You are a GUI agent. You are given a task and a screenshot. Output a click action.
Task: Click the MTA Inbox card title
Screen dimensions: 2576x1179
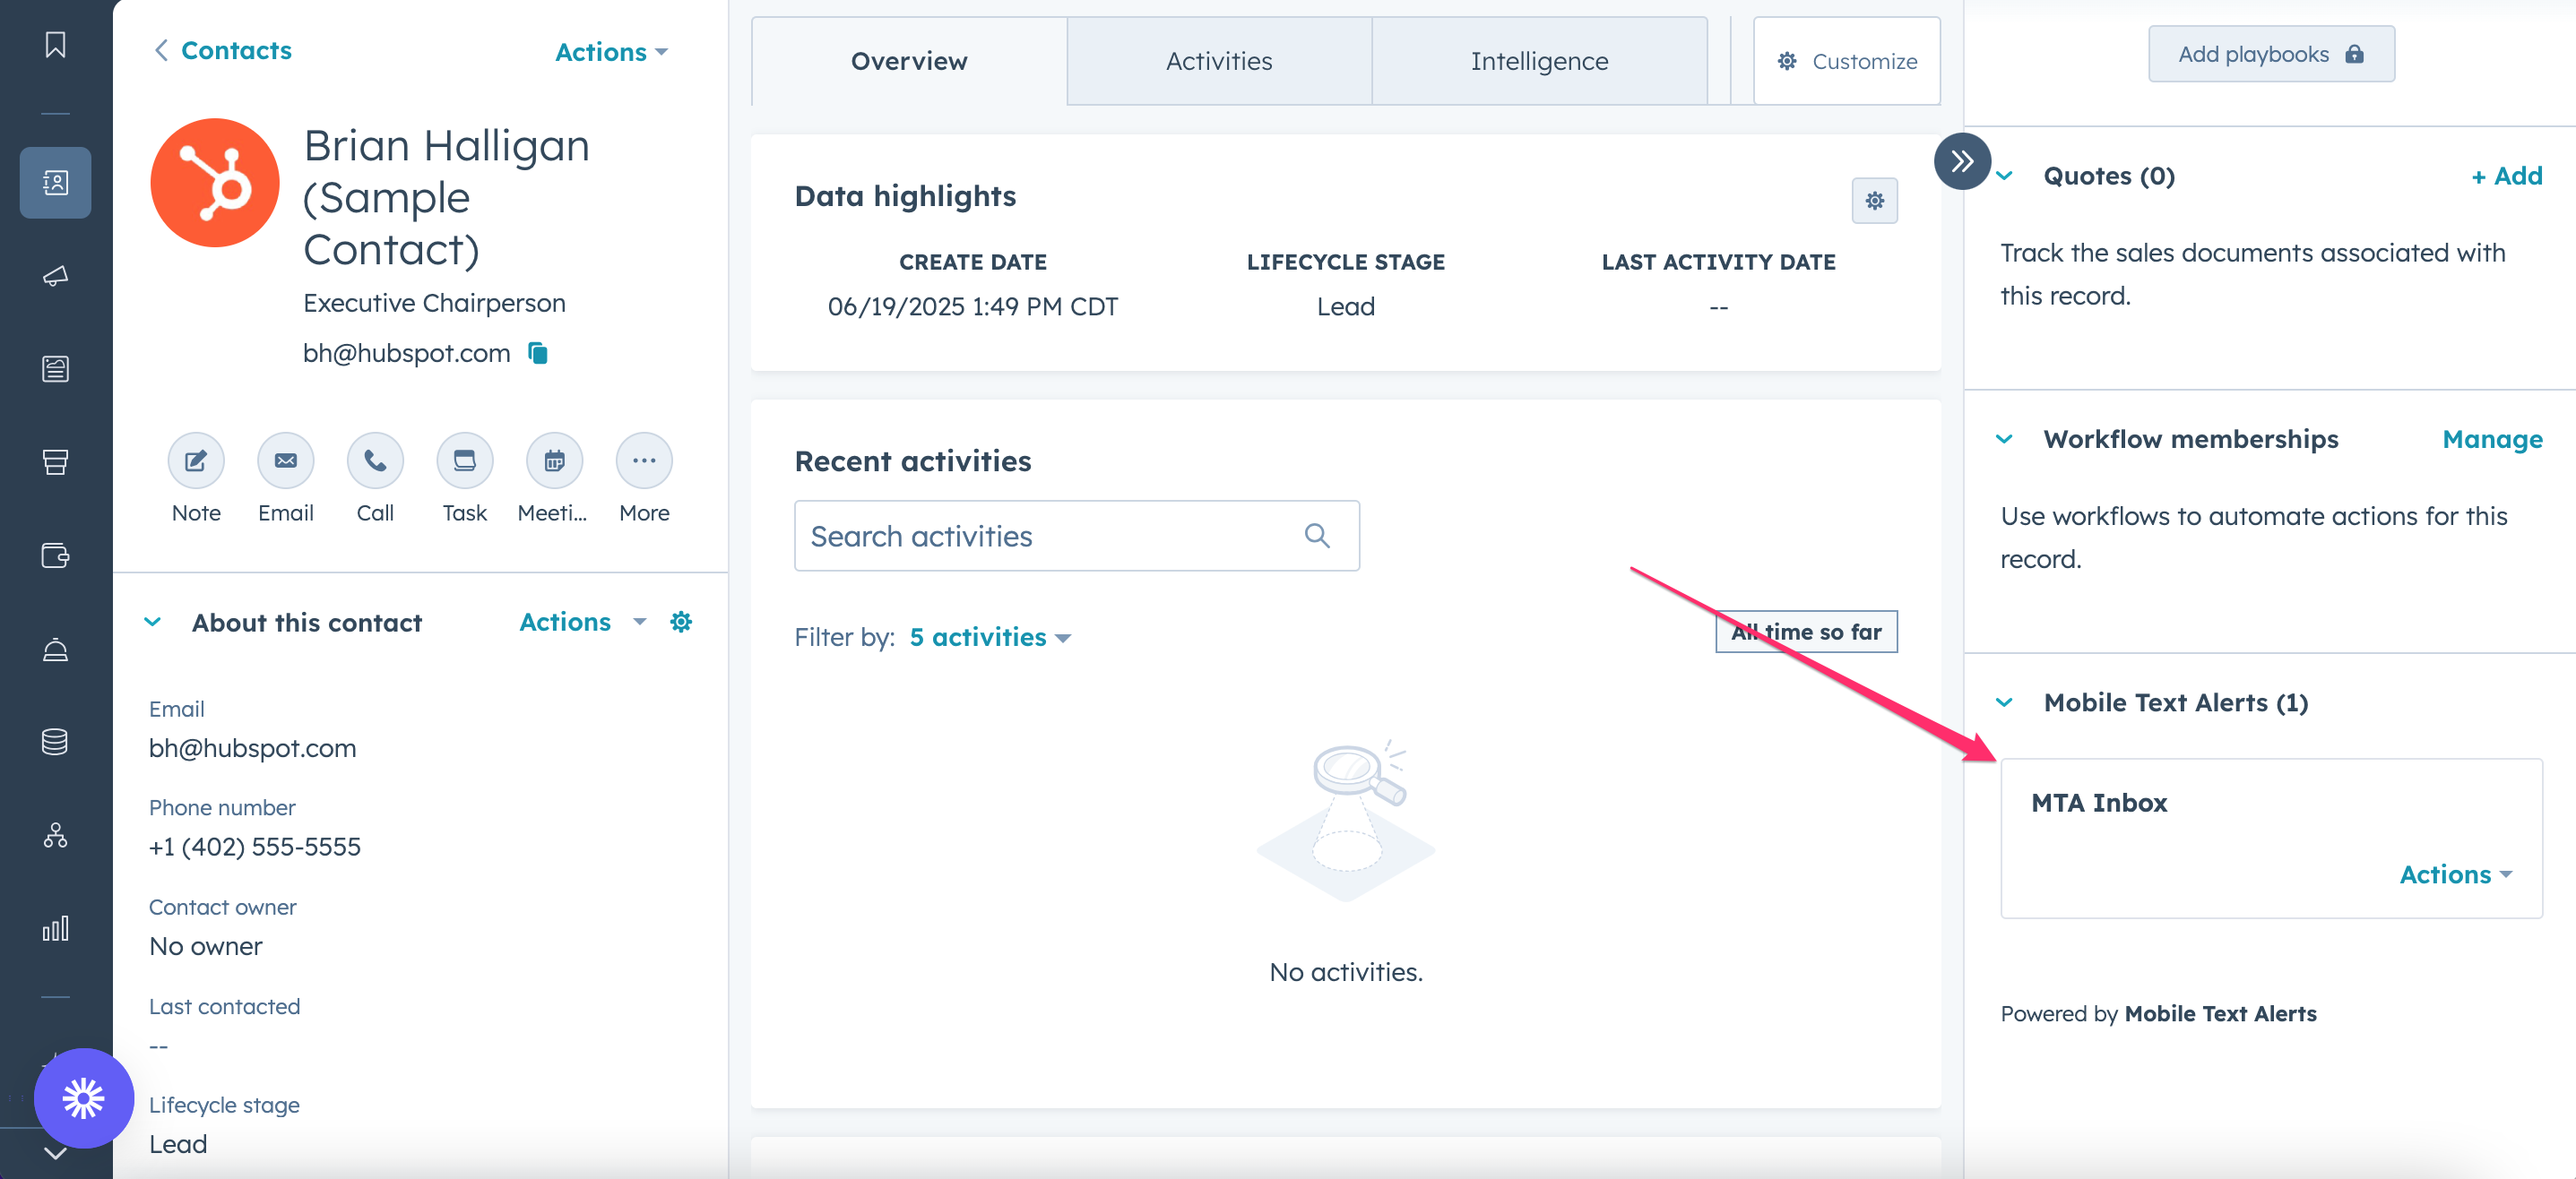2099,803
